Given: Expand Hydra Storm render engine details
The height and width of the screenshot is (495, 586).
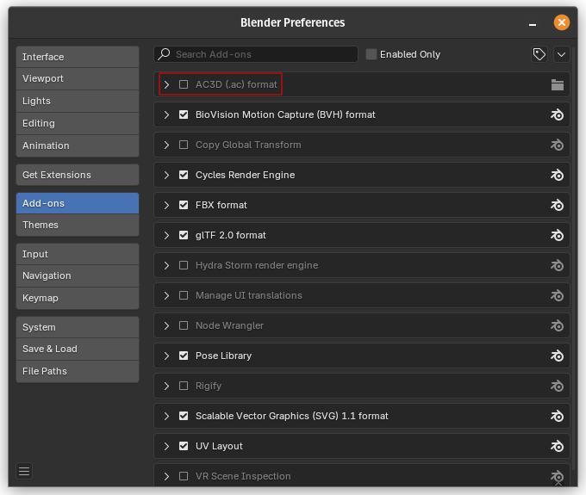Looking at the screenshot, I should 166,265.
